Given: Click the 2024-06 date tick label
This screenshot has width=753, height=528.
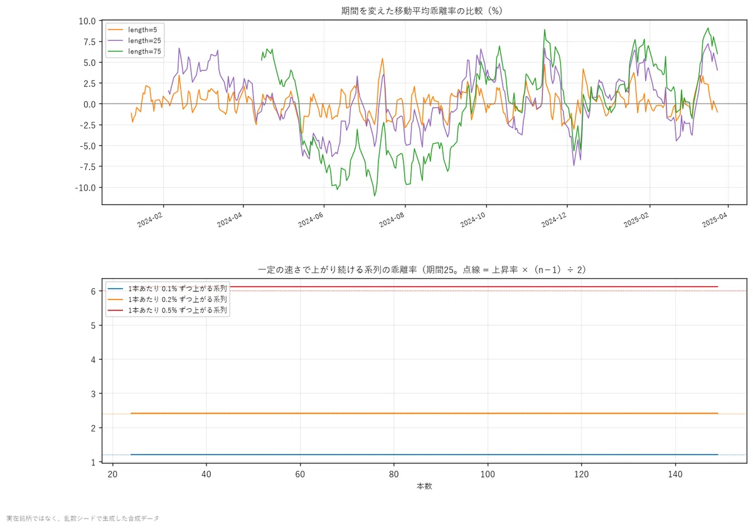Looking at the screenshot, I should (x=311, y=221).
